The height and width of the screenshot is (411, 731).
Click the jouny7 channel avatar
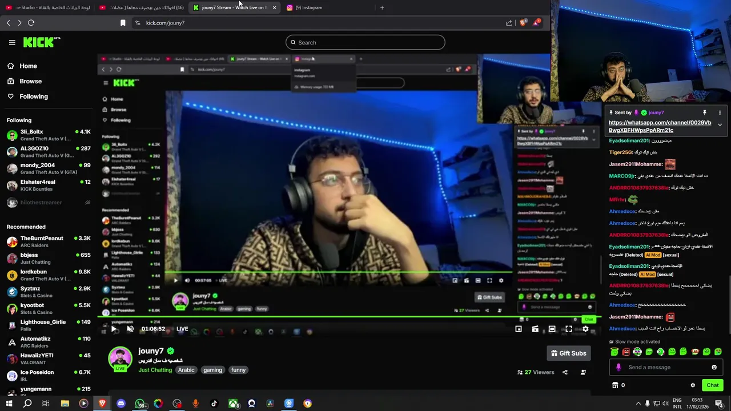[x=120, y=358]
